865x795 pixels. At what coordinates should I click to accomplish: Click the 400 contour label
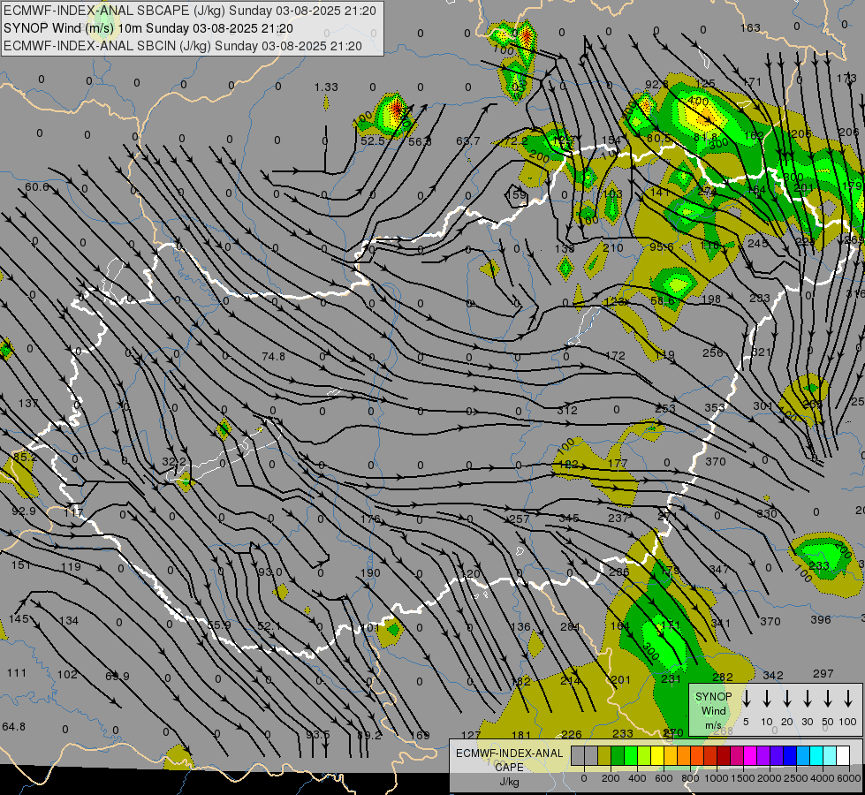tap(698, 101)
